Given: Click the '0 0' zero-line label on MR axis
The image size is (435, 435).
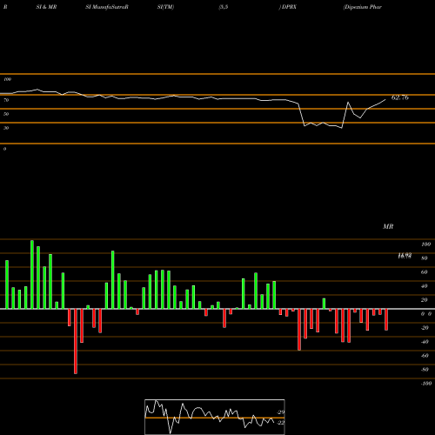Looking at the screenshot, I should pyautogui.click(x=426, y=314).
